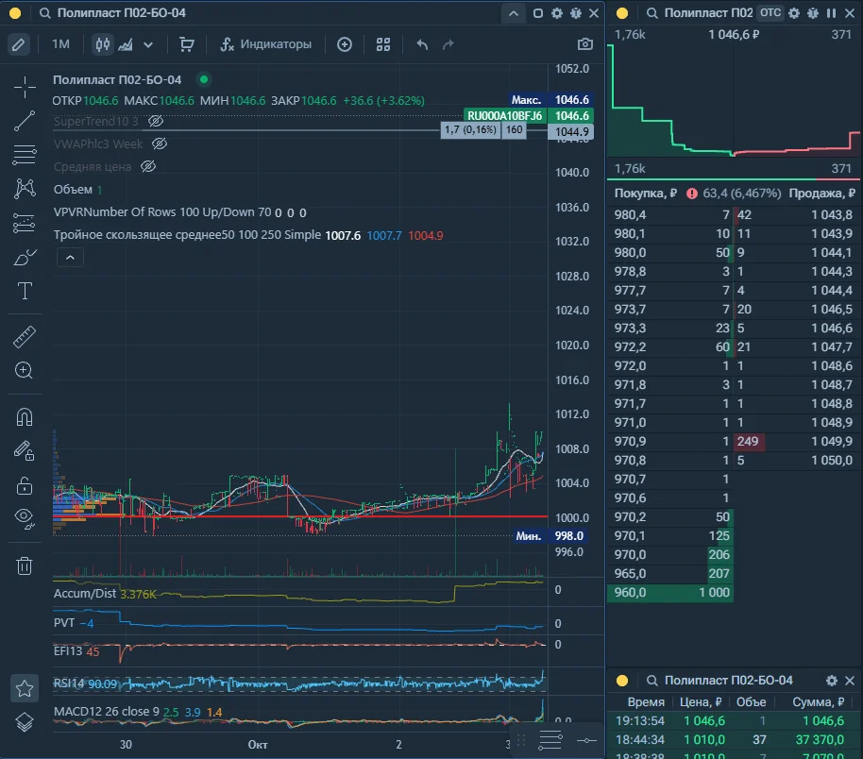Select the ruler measurement tool
Image resolution: width=863 pixels, height=759 pixels.
tap(25, 337)
